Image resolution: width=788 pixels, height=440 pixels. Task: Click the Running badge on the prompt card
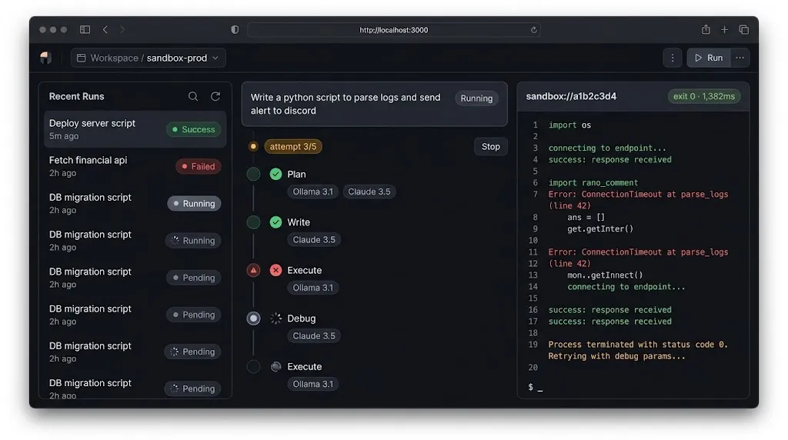pyautogui.click(x=476, y=98)
